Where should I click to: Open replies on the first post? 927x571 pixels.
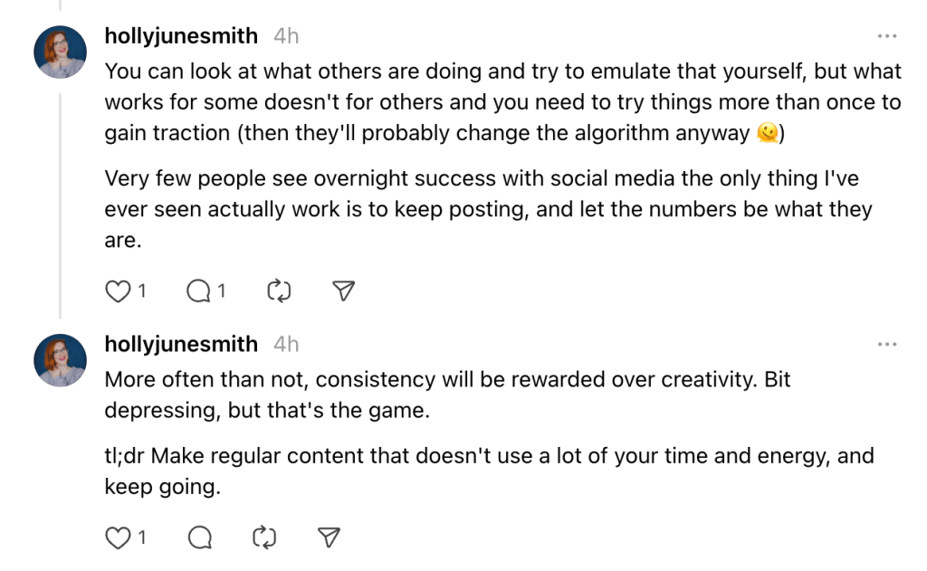click(x=196, y=291)
